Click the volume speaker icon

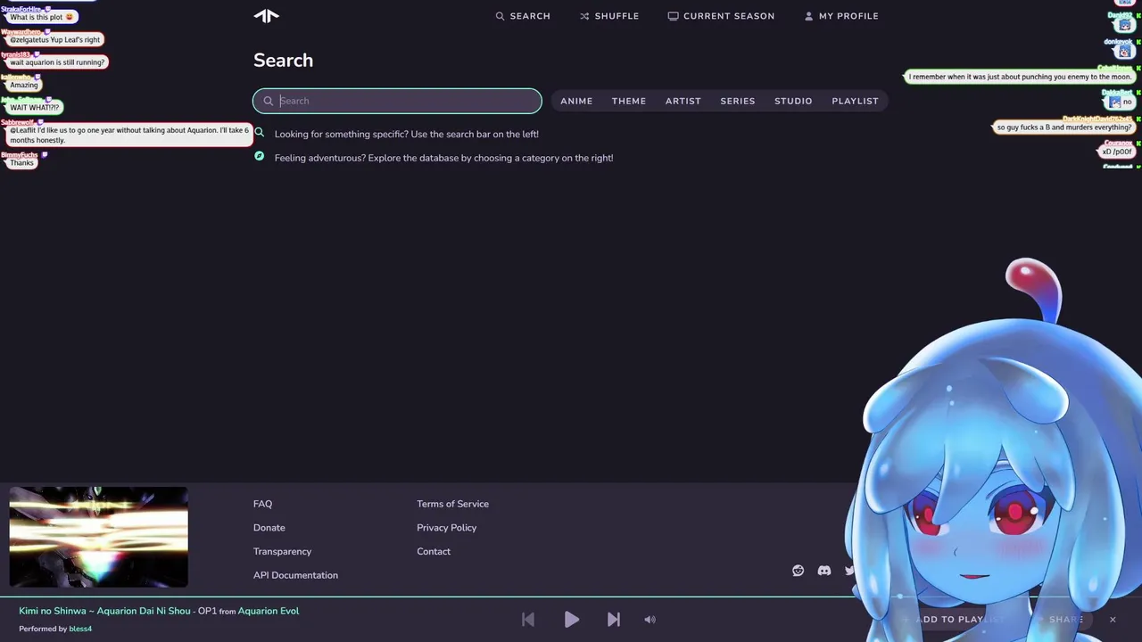(x=650, y=619)
